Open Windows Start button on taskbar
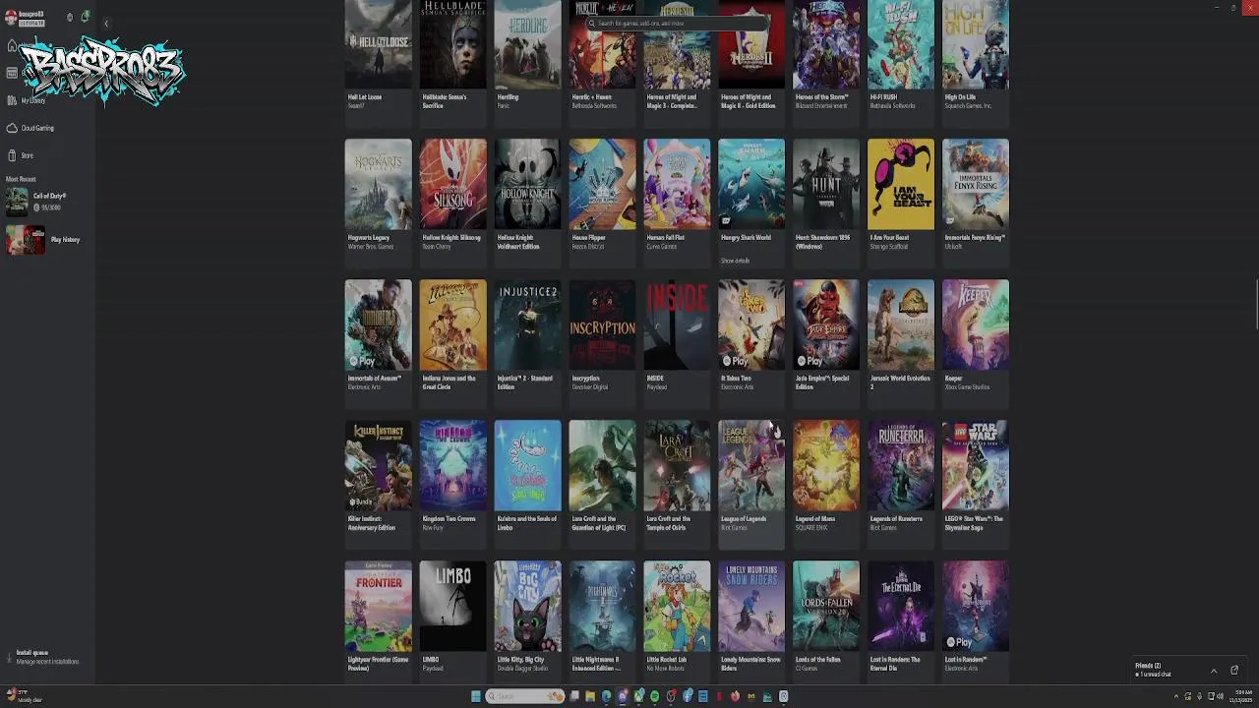Screen dimensions: 1259x708 point(476,696)
